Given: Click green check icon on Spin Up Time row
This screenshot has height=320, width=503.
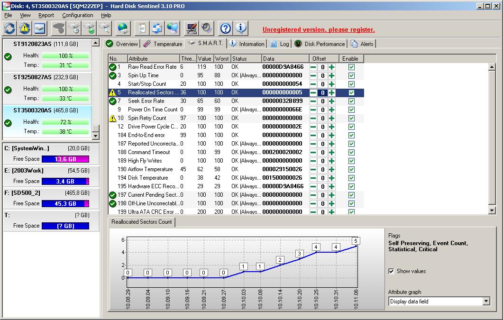Looking at the screenshot, I should 113,76.
